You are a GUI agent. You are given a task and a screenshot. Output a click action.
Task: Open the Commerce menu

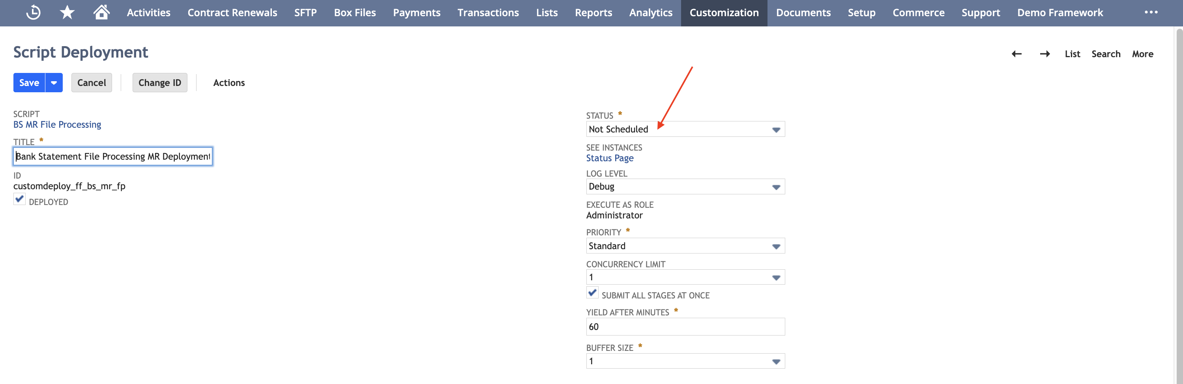pyautogui.click(x=919, y=13)
